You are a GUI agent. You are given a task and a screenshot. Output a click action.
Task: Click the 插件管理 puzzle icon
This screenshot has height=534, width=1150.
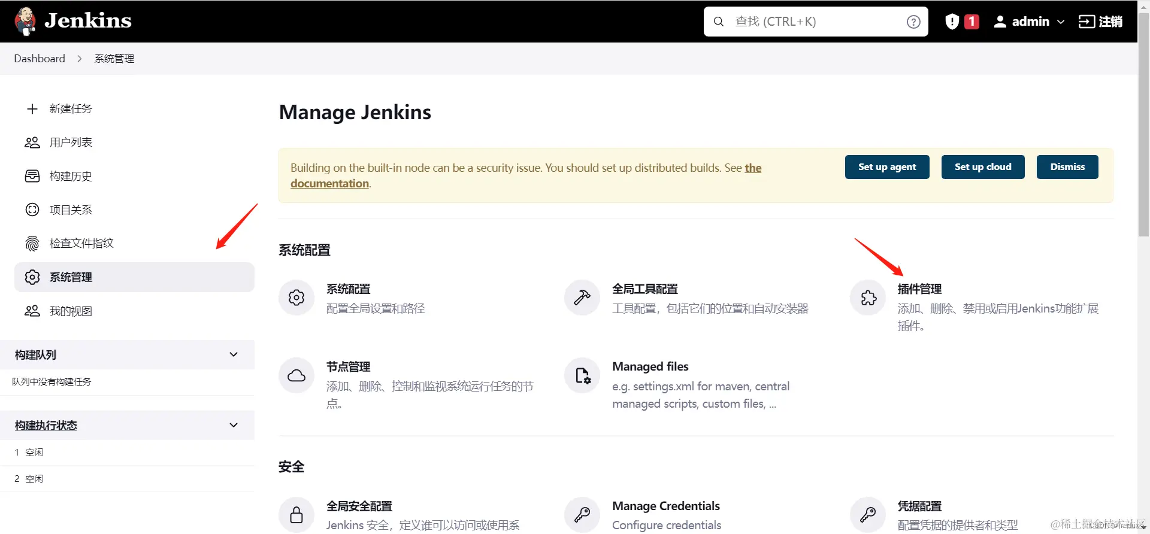pos(868,298)
